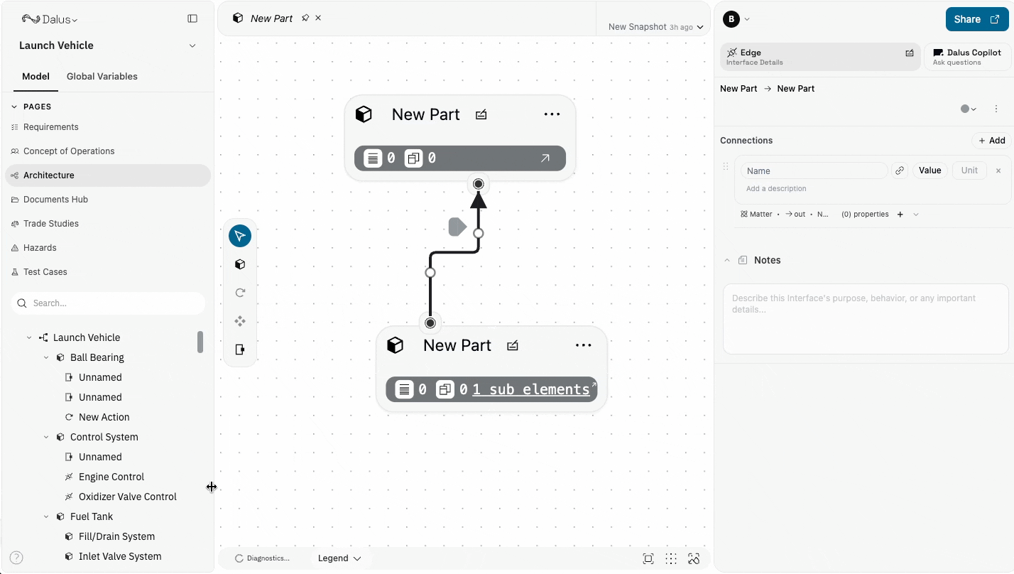Image resolution: width=1014 pixels, height=574 pixels.
Task: Click the flow direction marker on edge
Action: (x=457, y=227)
